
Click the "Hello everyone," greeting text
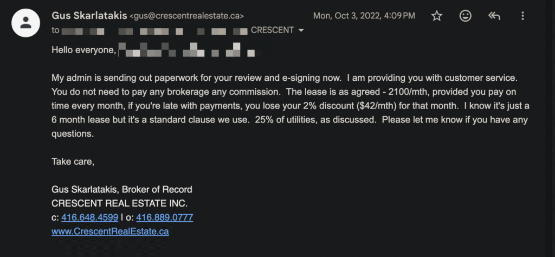(83, 50)
